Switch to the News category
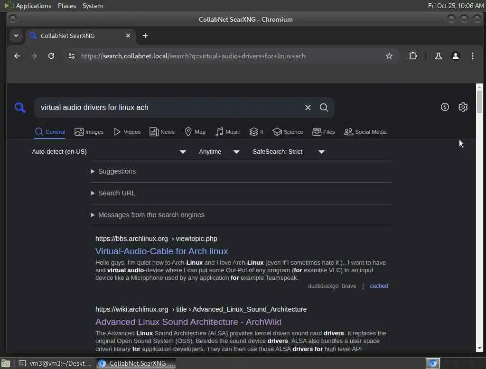 click(x=162, y=132)
